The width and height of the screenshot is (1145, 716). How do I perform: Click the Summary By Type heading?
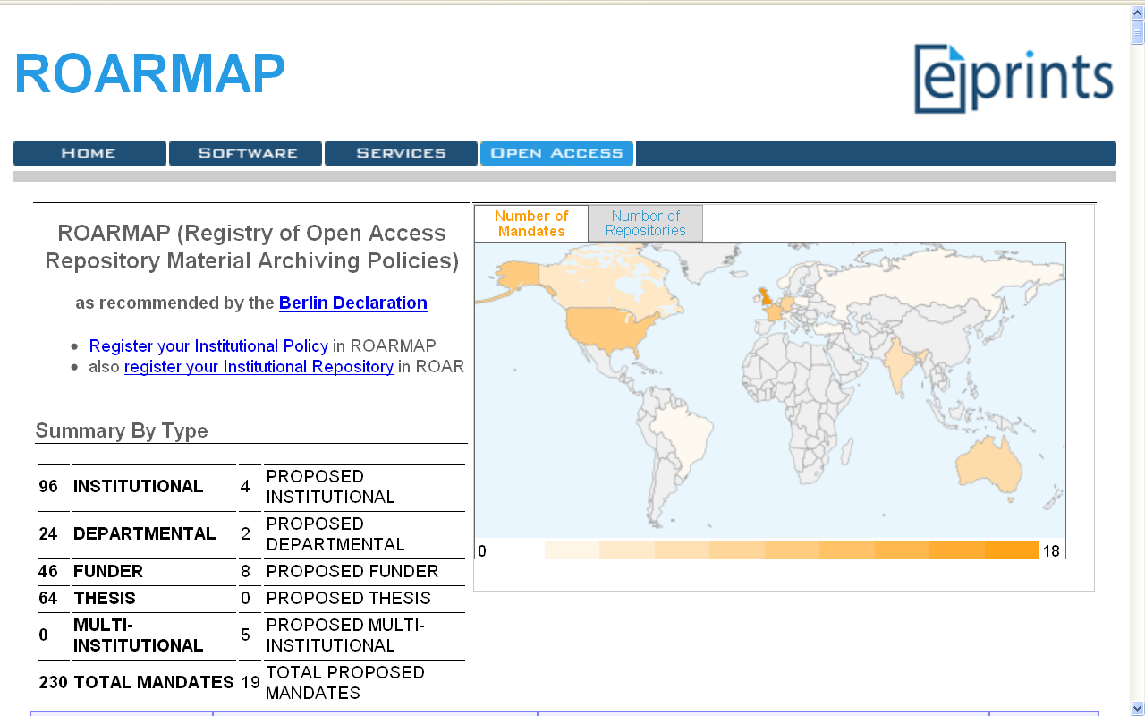pos(122,430)
